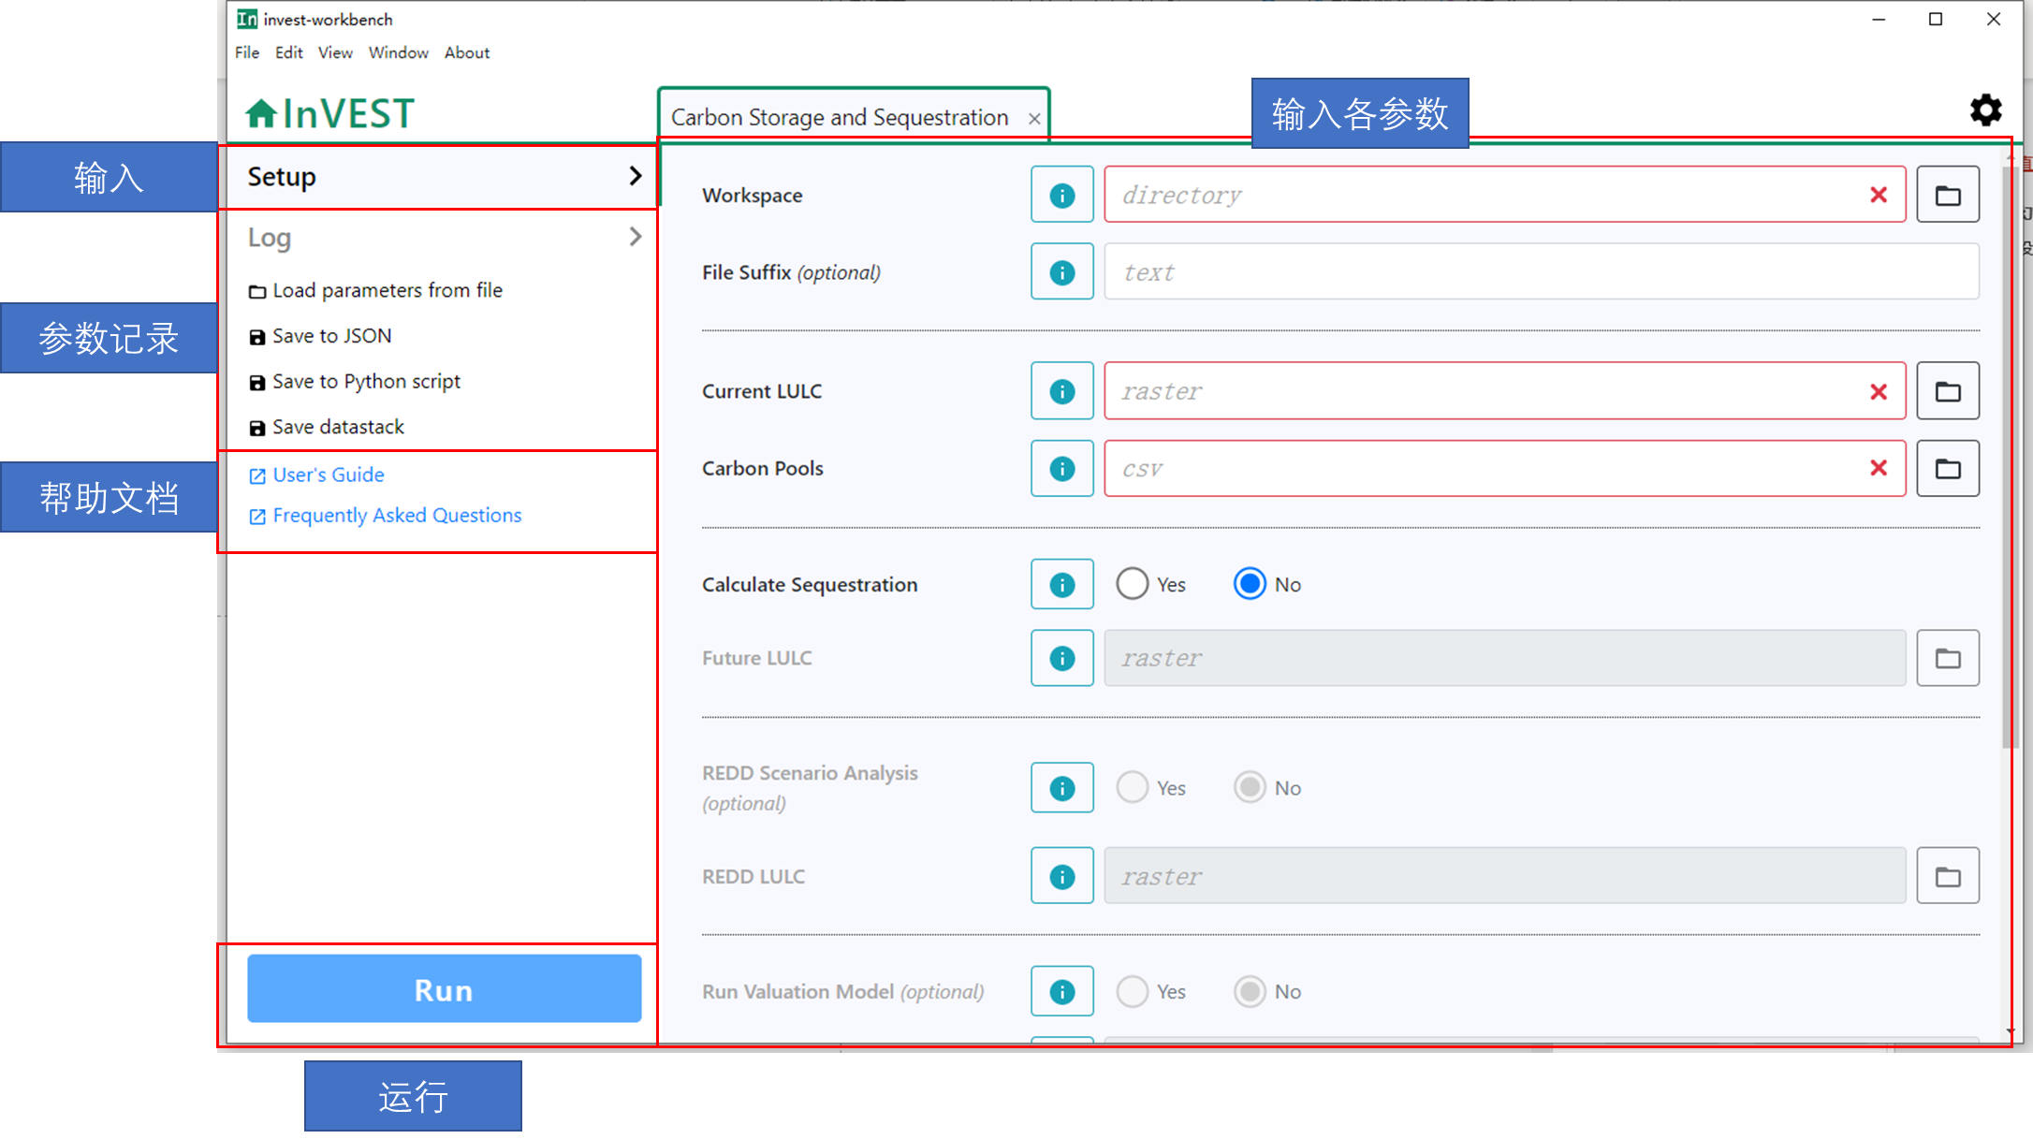Browse folder for Workspace directory
Viewport: 2033px width, 1139px height.
1947,195
